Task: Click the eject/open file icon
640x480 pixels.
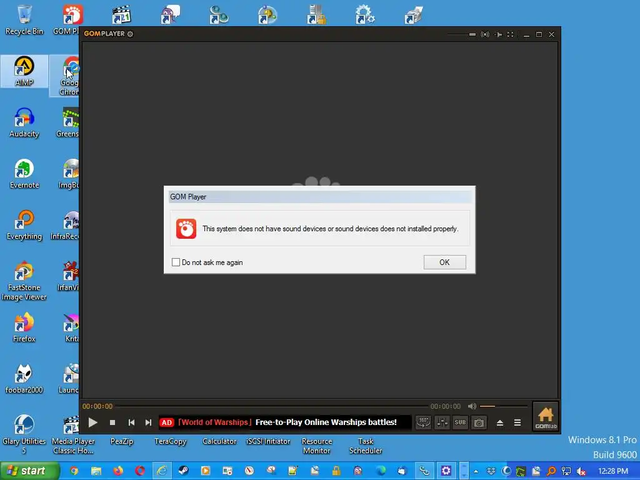Action: pos(499,423)
